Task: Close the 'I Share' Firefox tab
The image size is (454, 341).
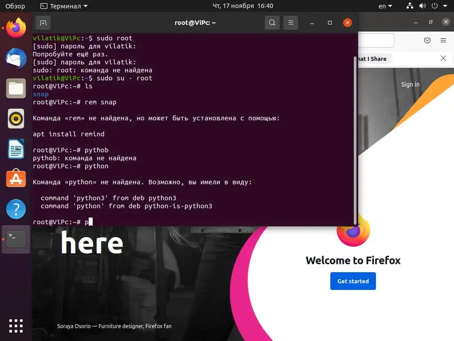Action: point(443,58)
